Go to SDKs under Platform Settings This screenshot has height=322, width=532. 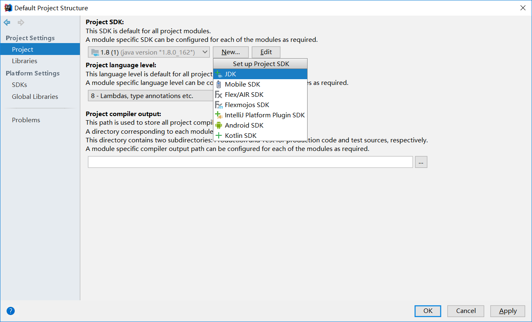(x=19, y=84)
